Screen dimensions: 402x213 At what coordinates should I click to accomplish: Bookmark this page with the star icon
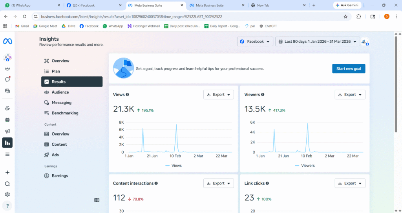coord(345,16)
